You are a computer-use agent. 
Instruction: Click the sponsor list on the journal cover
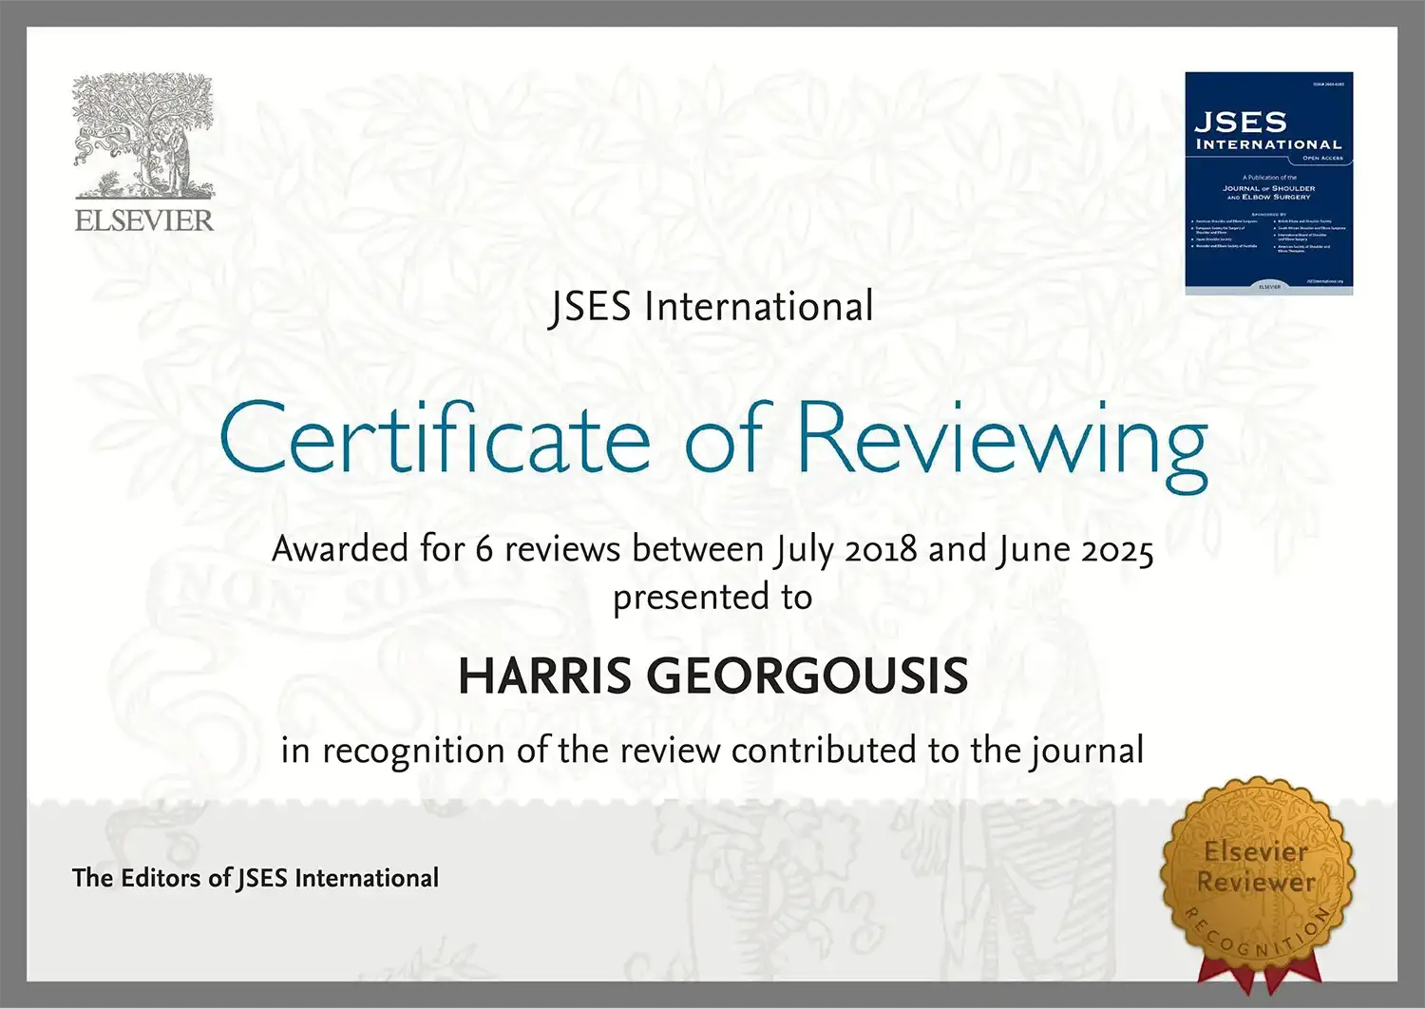coord(1268,235)
